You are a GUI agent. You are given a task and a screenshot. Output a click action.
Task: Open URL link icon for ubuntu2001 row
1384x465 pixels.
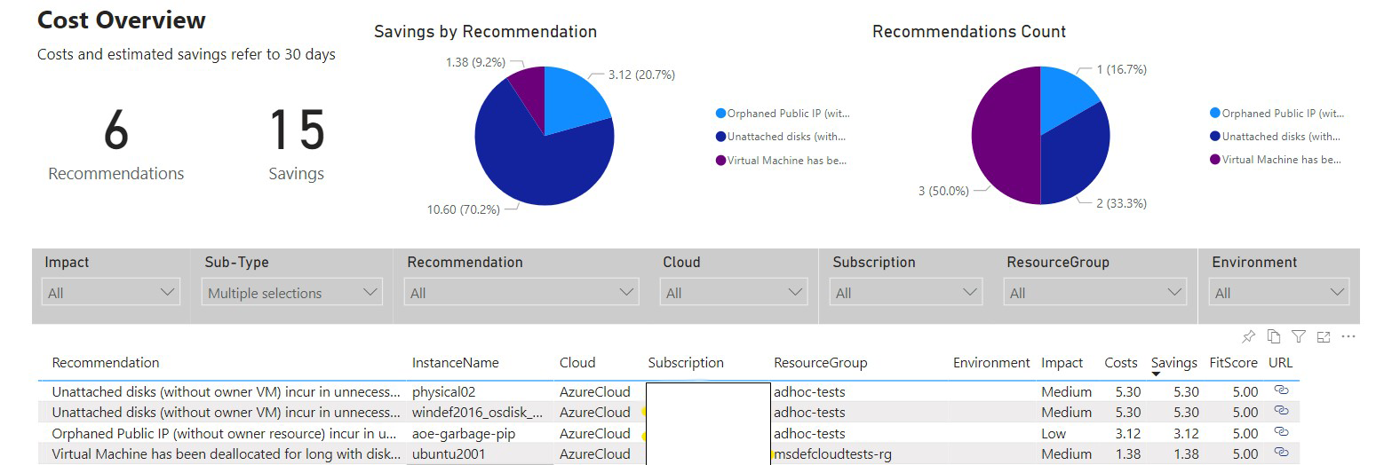(1281, 453)
